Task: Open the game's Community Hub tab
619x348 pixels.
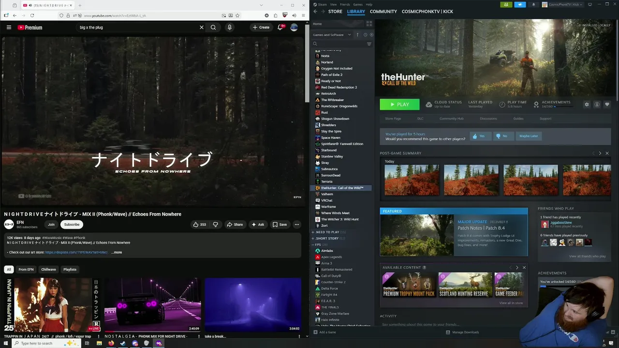Action: (x=451, y=118)
